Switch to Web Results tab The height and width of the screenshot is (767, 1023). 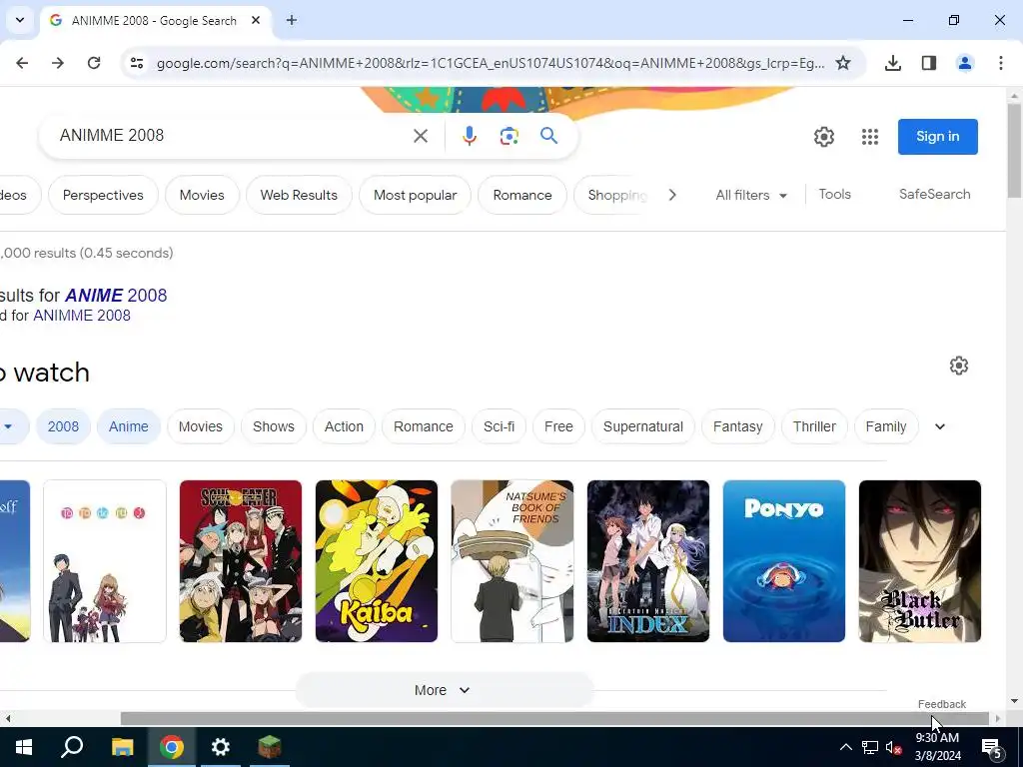point(299,195)
